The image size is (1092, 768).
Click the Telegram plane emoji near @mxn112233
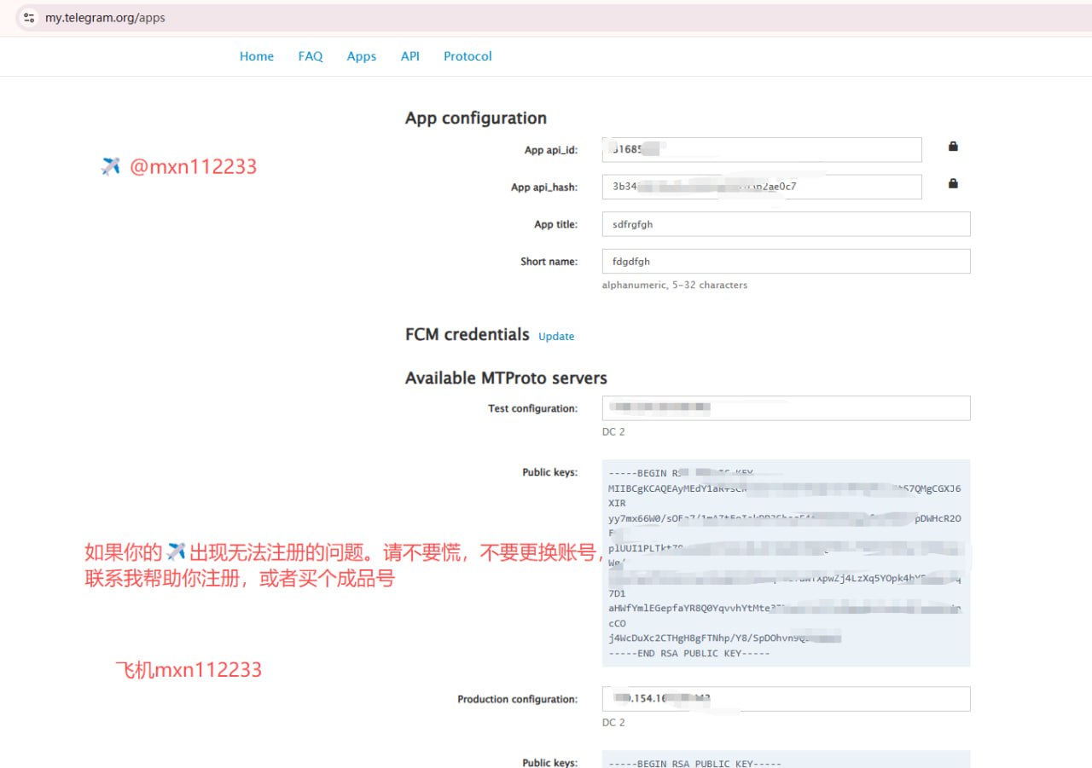111,165
